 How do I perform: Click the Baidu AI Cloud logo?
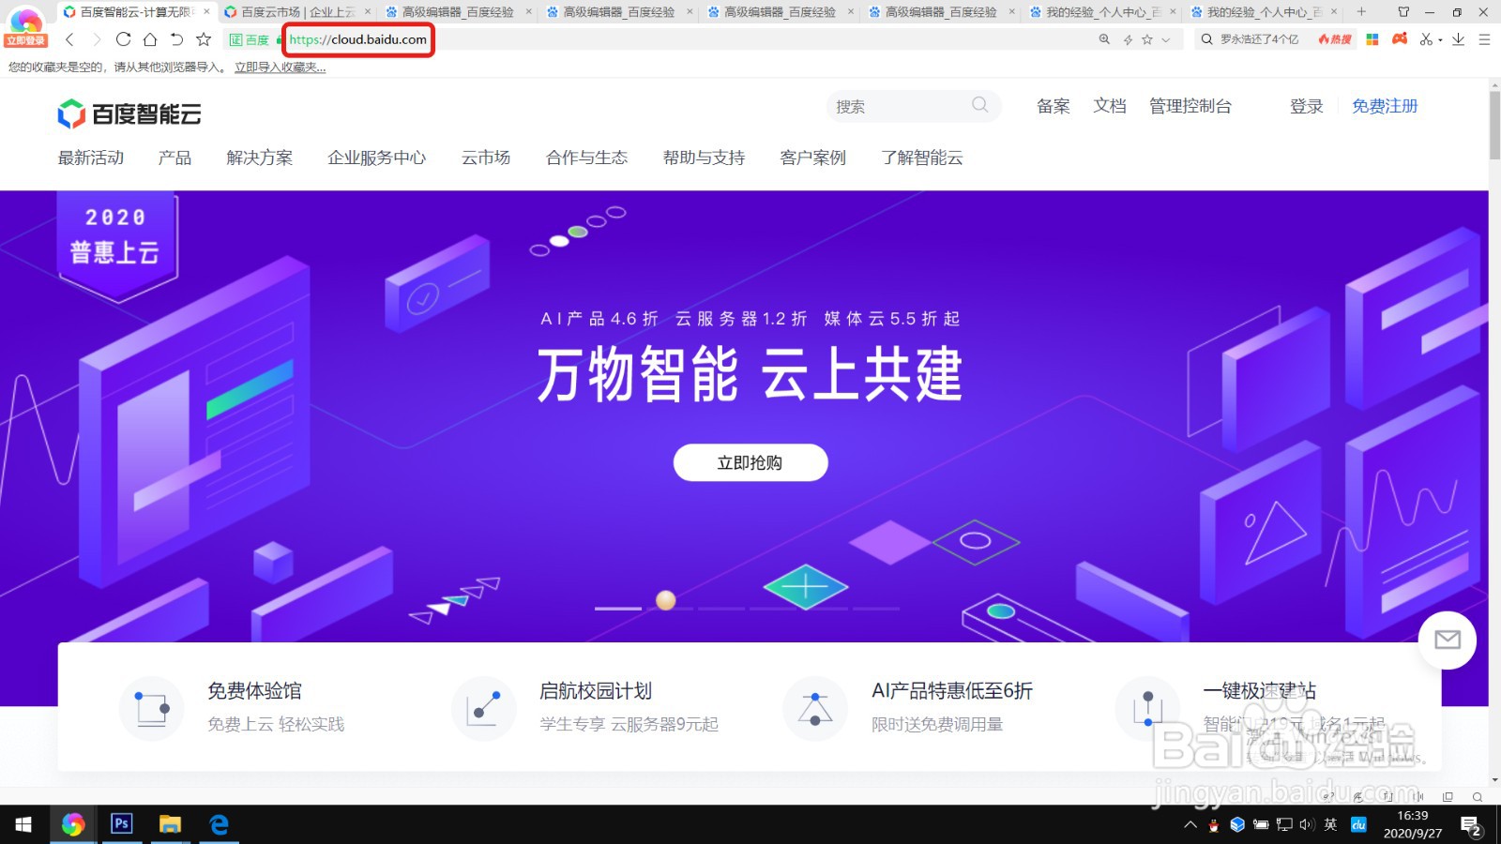[129, 113]
